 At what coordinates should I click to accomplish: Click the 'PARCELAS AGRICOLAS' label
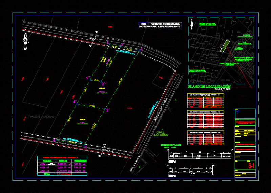click(x=41, y=117)
